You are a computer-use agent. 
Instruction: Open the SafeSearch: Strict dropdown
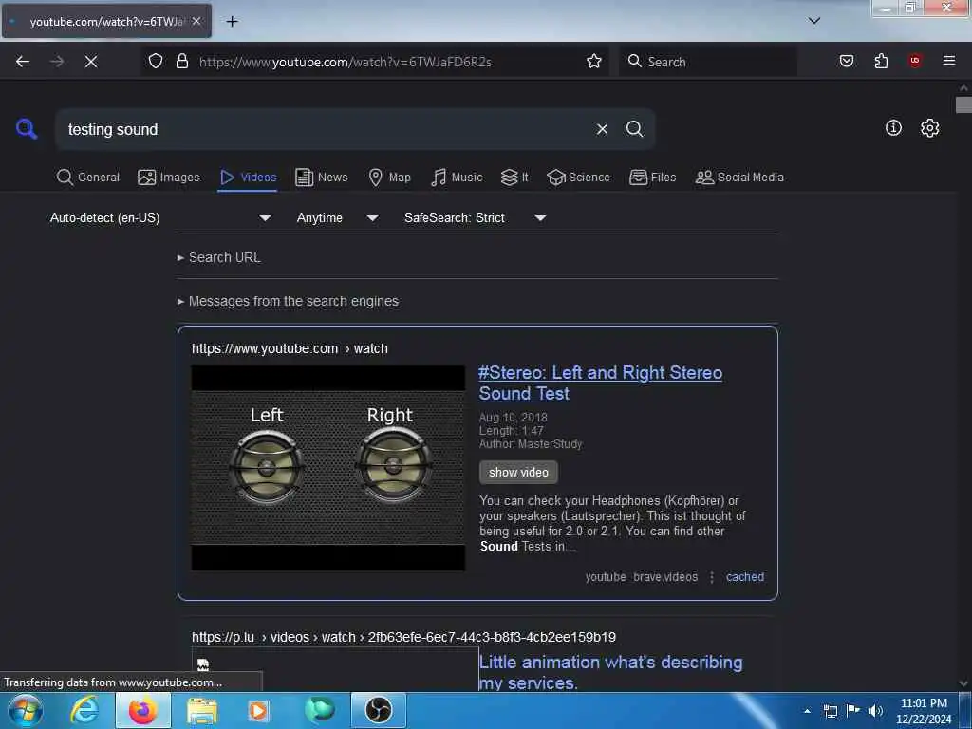[475, 217]
